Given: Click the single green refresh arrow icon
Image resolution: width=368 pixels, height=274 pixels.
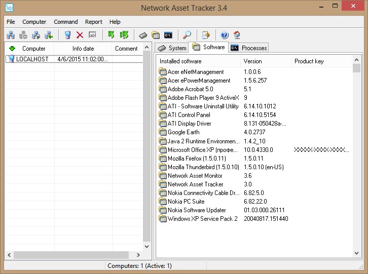Looking at the screenshot, I should 111,35.
